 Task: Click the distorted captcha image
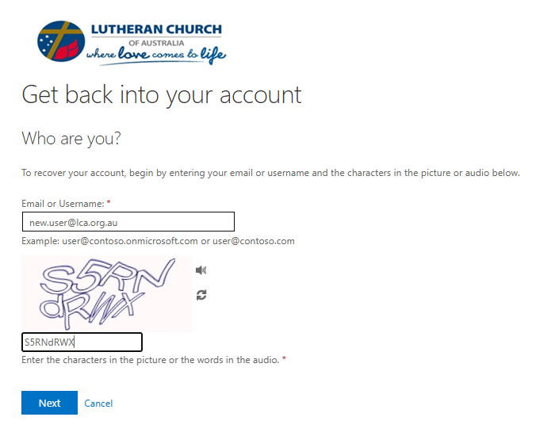coord(106,293)
